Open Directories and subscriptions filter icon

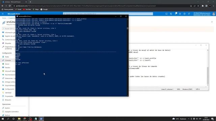pos(171,14)
